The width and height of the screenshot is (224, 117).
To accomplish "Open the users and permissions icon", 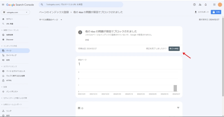I will point(200,5).
